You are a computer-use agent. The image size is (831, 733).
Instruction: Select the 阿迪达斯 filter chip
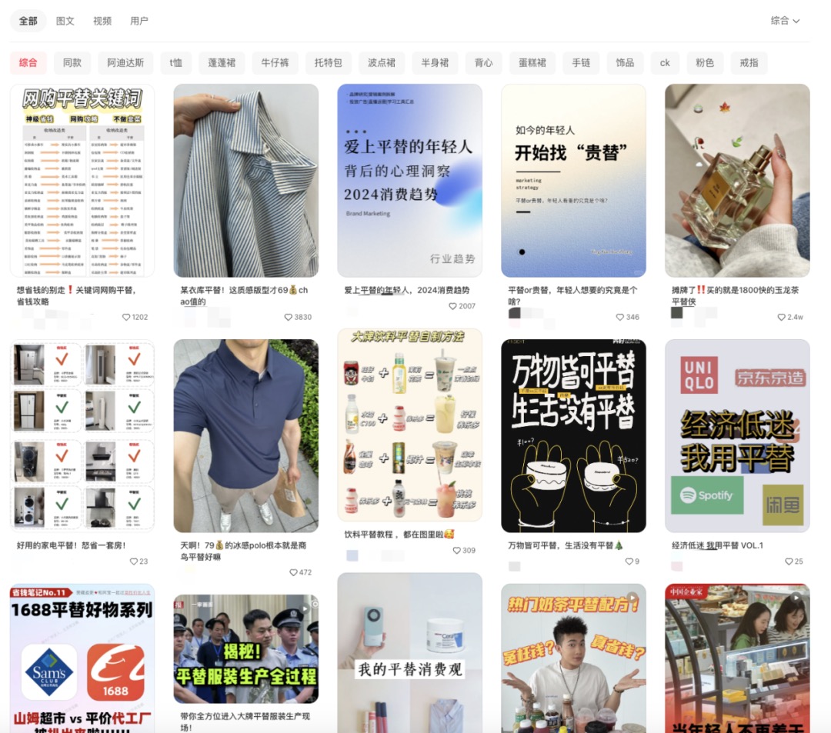125,62
